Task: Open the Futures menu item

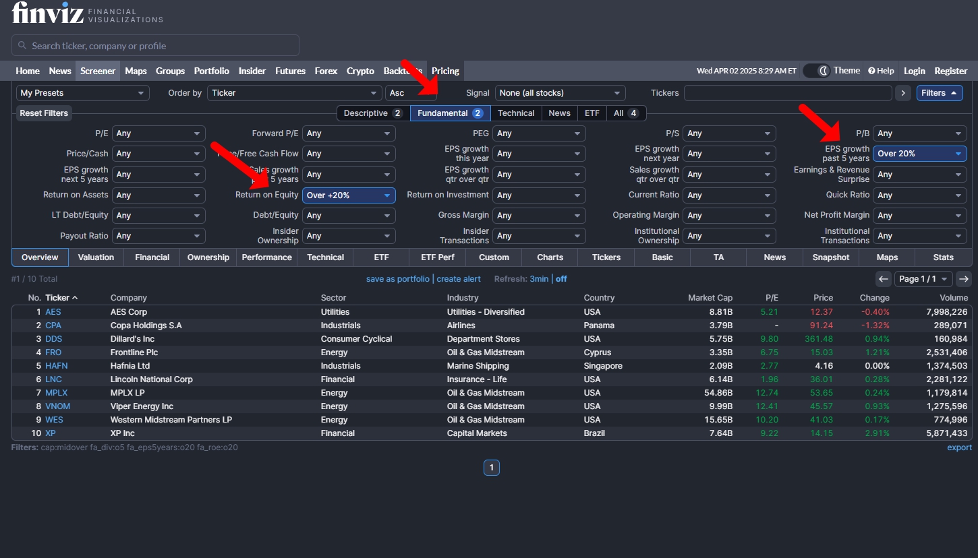Action: 290,71
